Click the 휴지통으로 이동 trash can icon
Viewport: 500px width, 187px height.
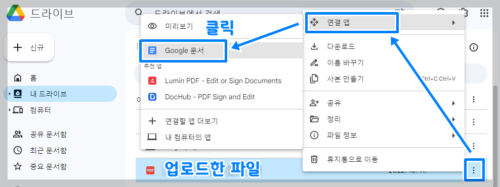(314, 159)
